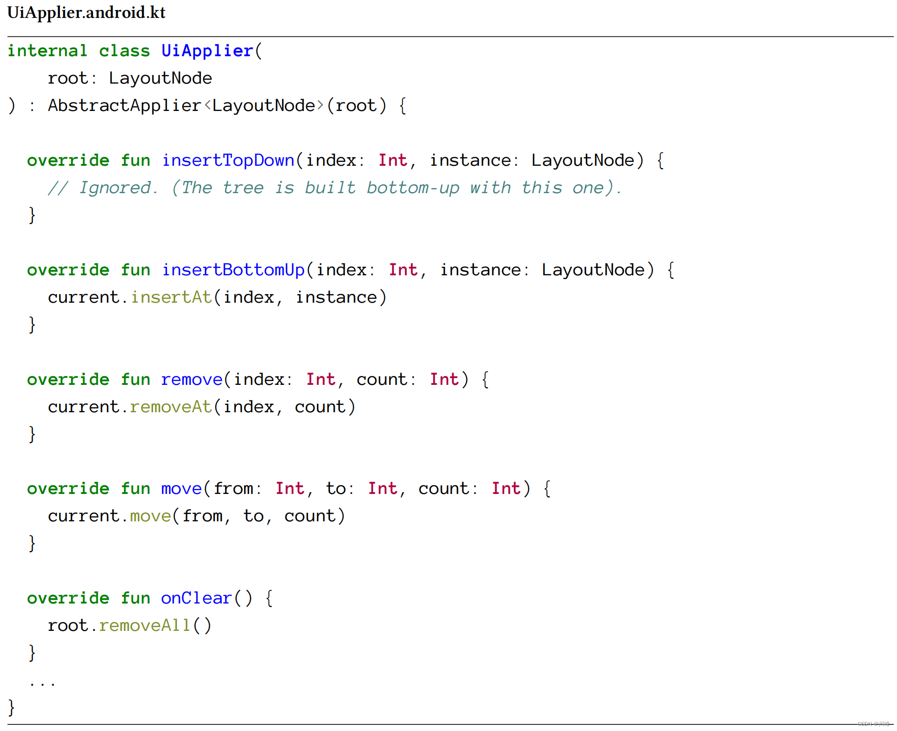The image size is (897, 731).
Task: Select the UiApplier class name
Action: (207, 51)
